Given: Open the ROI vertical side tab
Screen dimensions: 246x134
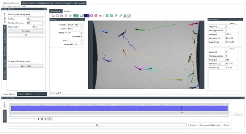Looking at the screenshot, I should point(5,28).
